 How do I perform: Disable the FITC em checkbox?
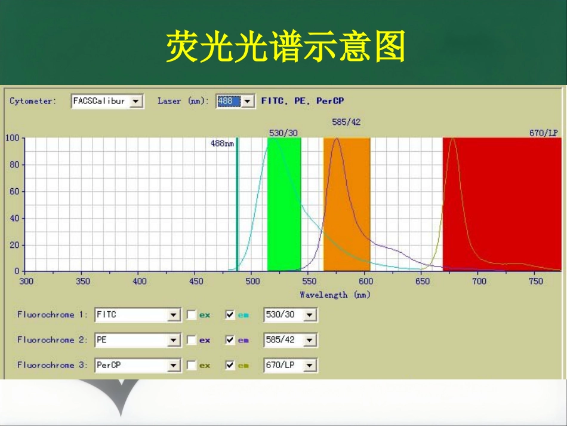pyautogui.click(x=230, y=315)
